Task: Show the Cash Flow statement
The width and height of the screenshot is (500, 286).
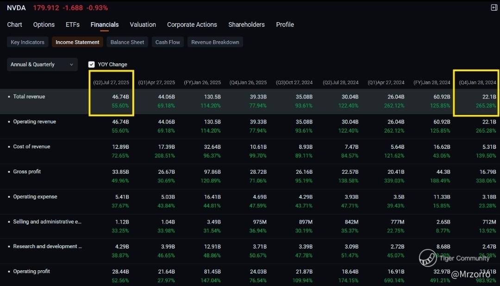Action: coord(168,42)
